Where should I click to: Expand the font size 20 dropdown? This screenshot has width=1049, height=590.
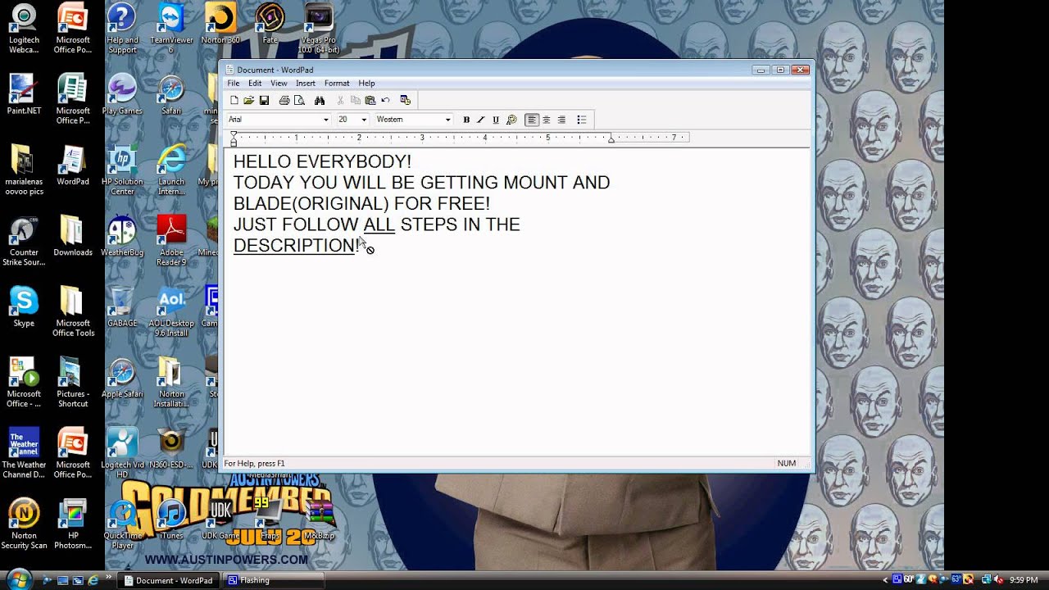(x=364, y=120)
